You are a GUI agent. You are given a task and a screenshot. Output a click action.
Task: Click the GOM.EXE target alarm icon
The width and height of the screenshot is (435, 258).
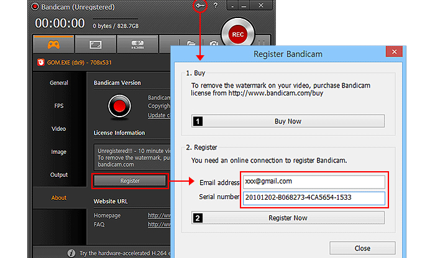[x=41, y=62]
